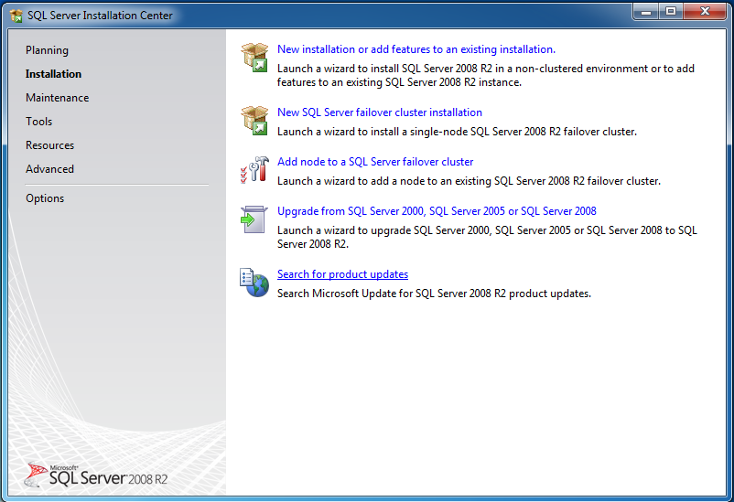The height and width of the screenshot is (502, 734).
Task: Click the text 'Search Microsoft Update for SQL Server 2008 R2 product updates.'
Action: pyautogui.click(x=434, y=294)
